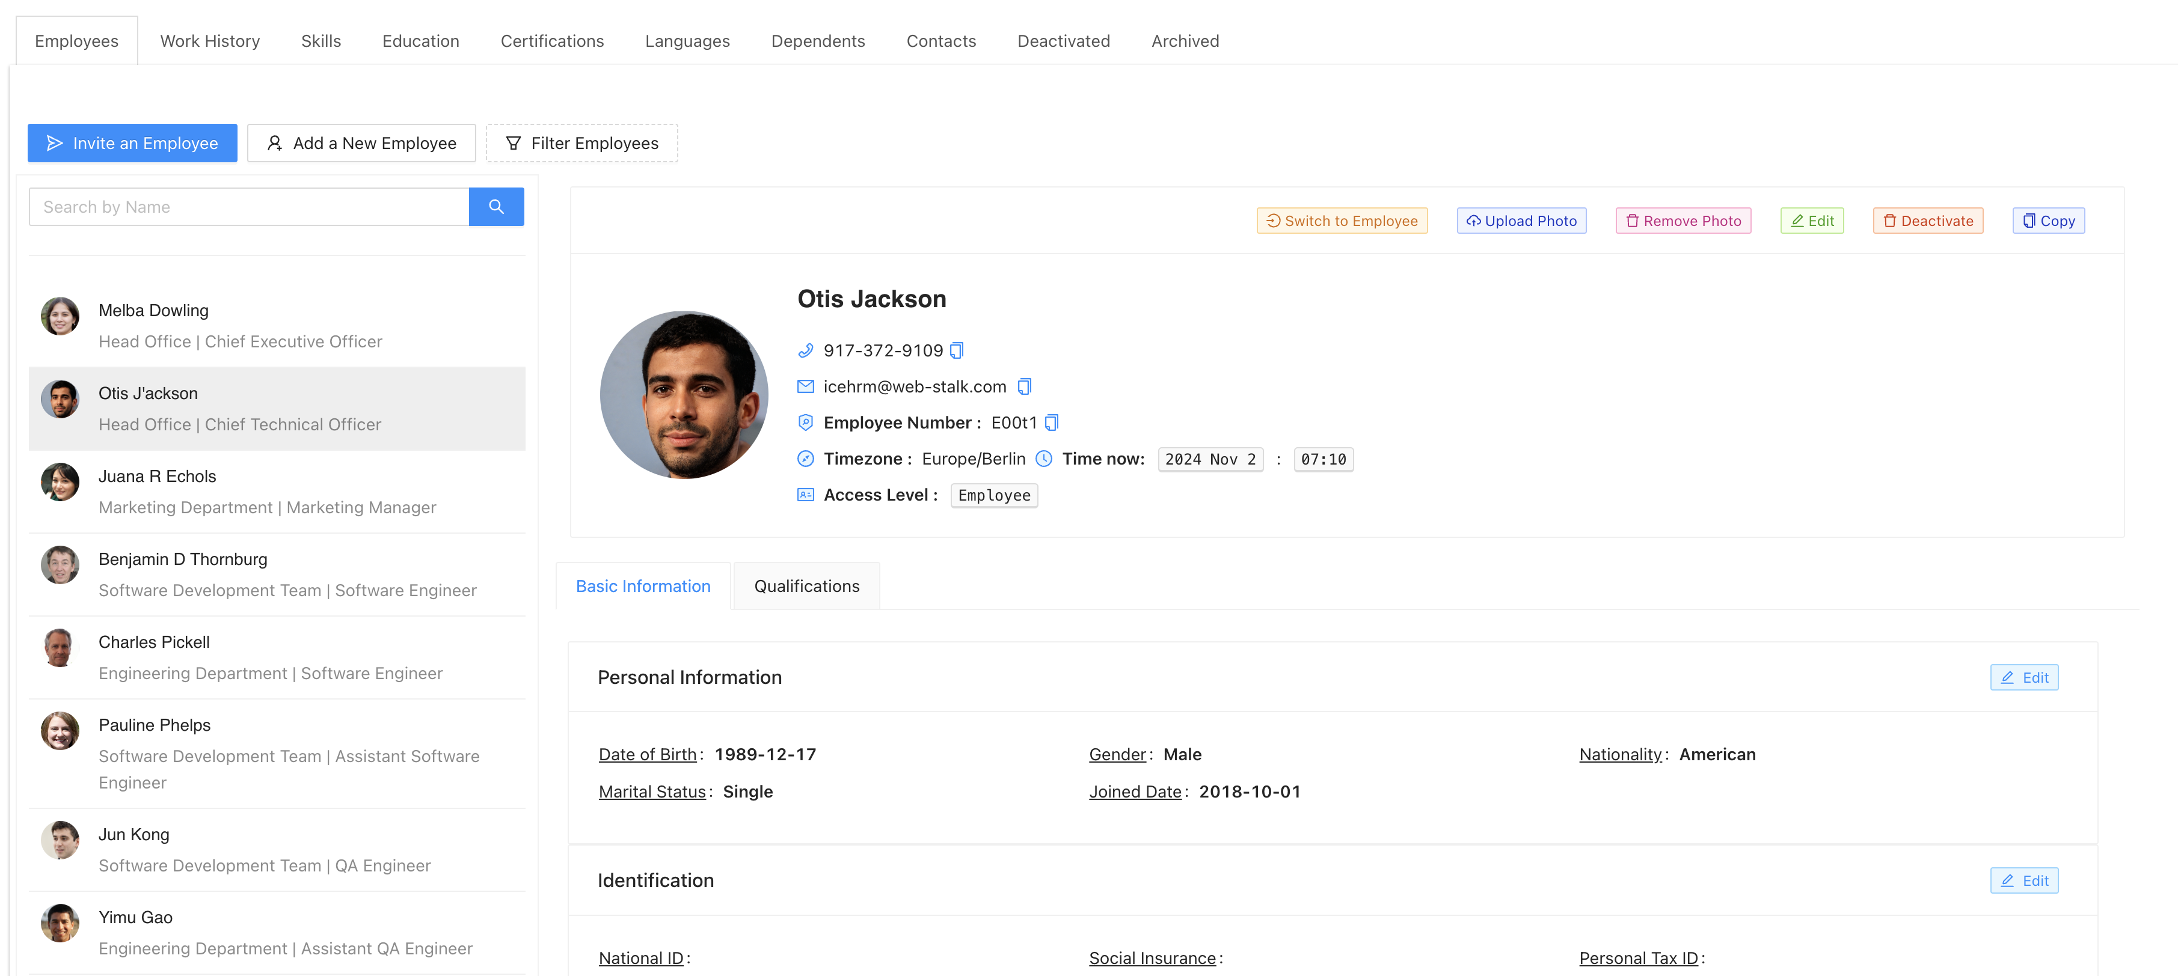
Task: Click the clock icon next to Time now
Action: tap(1044, 459)
